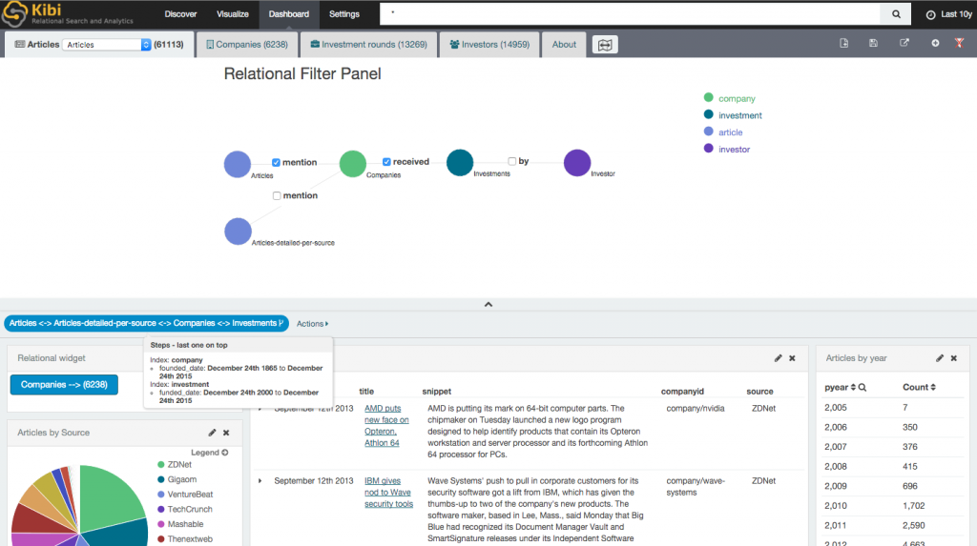
Task: Click the 2,010 row in Articles by year
Action: click(x=893, y=506)
